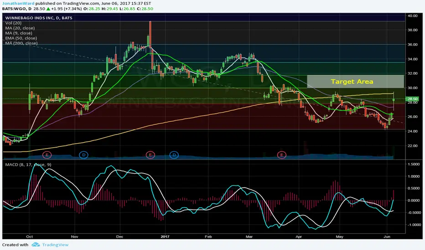Click the 30.00 price axis label
Screen dimensions: 425x250
413,88
